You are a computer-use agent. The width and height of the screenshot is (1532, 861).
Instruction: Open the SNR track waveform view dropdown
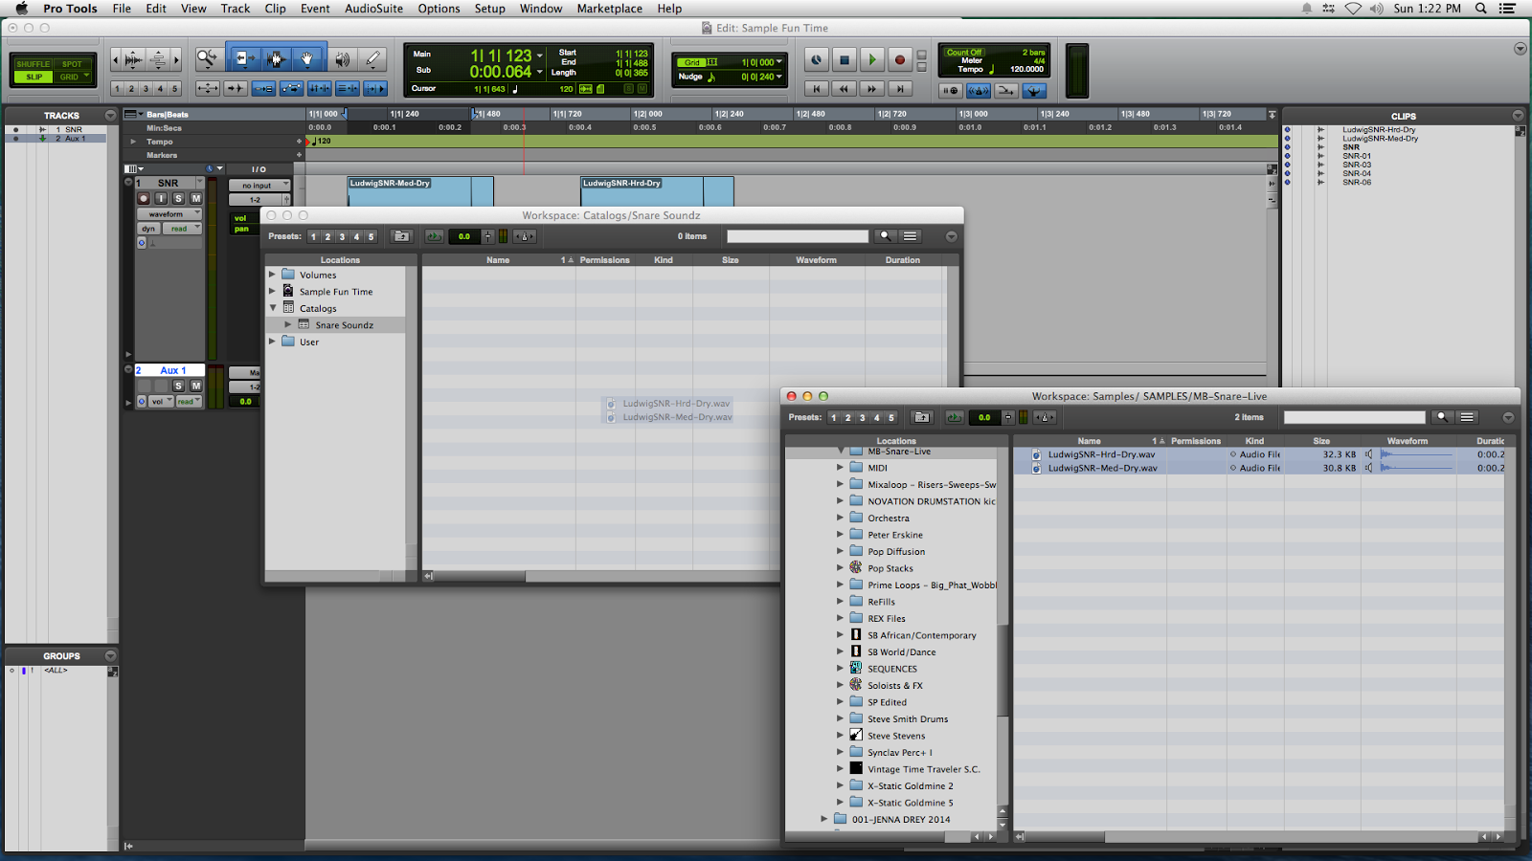[169, 214]
